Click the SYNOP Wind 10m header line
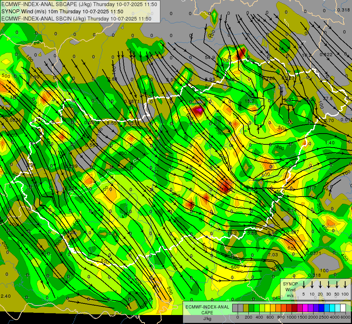The image size is (352, 324). 63,12
